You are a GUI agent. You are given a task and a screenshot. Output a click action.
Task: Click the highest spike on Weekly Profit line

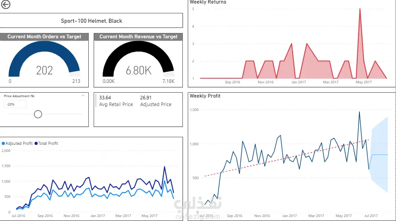pyautogui.click(x=359, y=112)
